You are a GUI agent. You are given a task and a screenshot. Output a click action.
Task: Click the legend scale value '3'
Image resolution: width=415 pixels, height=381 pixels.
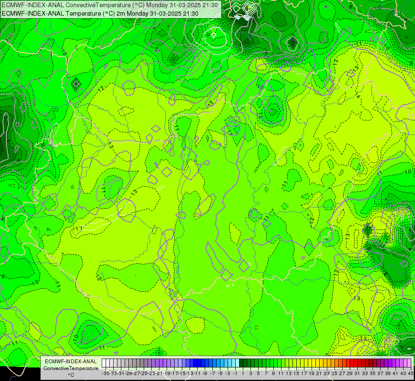251,374
